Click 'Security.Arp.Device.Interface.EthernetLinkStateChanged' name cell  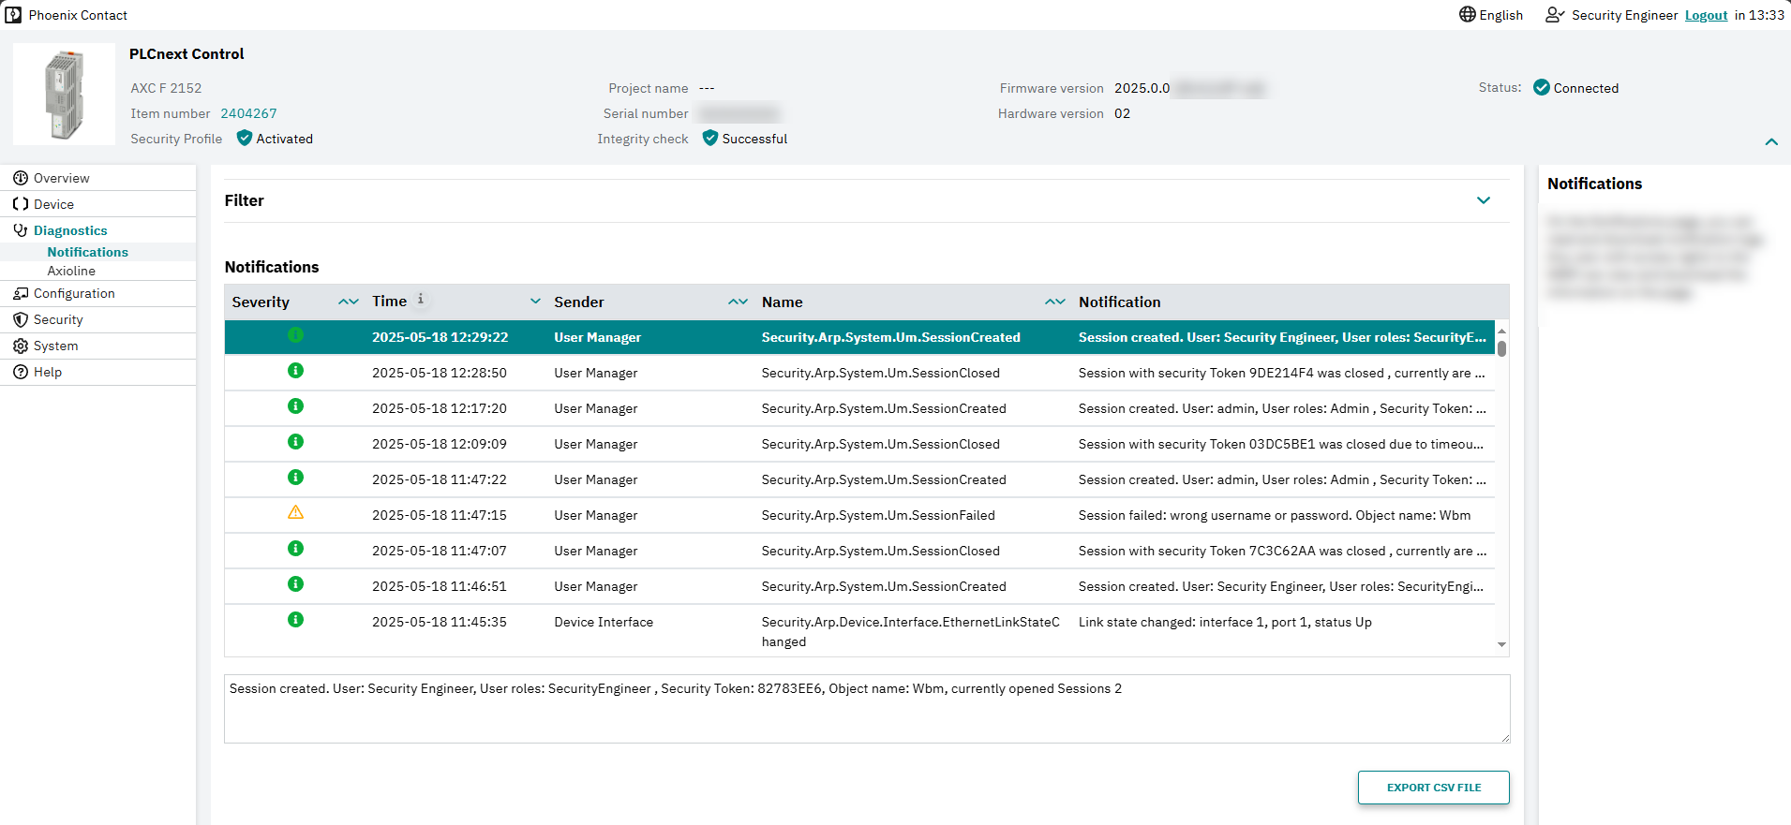pyautogui.click(x=911, y=632)
